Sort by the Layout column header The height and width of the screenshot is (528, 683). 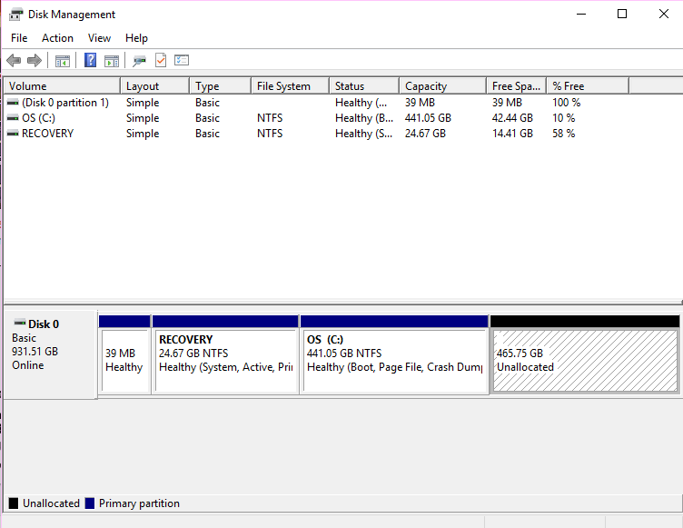coord(154,86)
